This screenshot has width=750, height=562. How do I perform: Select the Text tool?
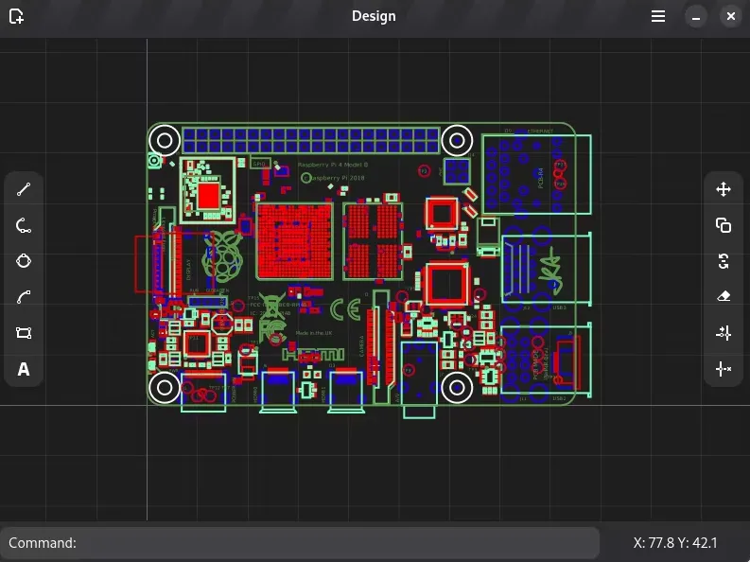coord(24,369)
